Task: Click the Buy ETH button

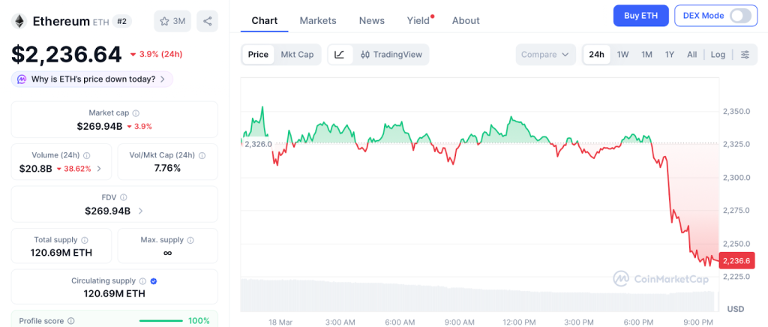Action: 640,16
